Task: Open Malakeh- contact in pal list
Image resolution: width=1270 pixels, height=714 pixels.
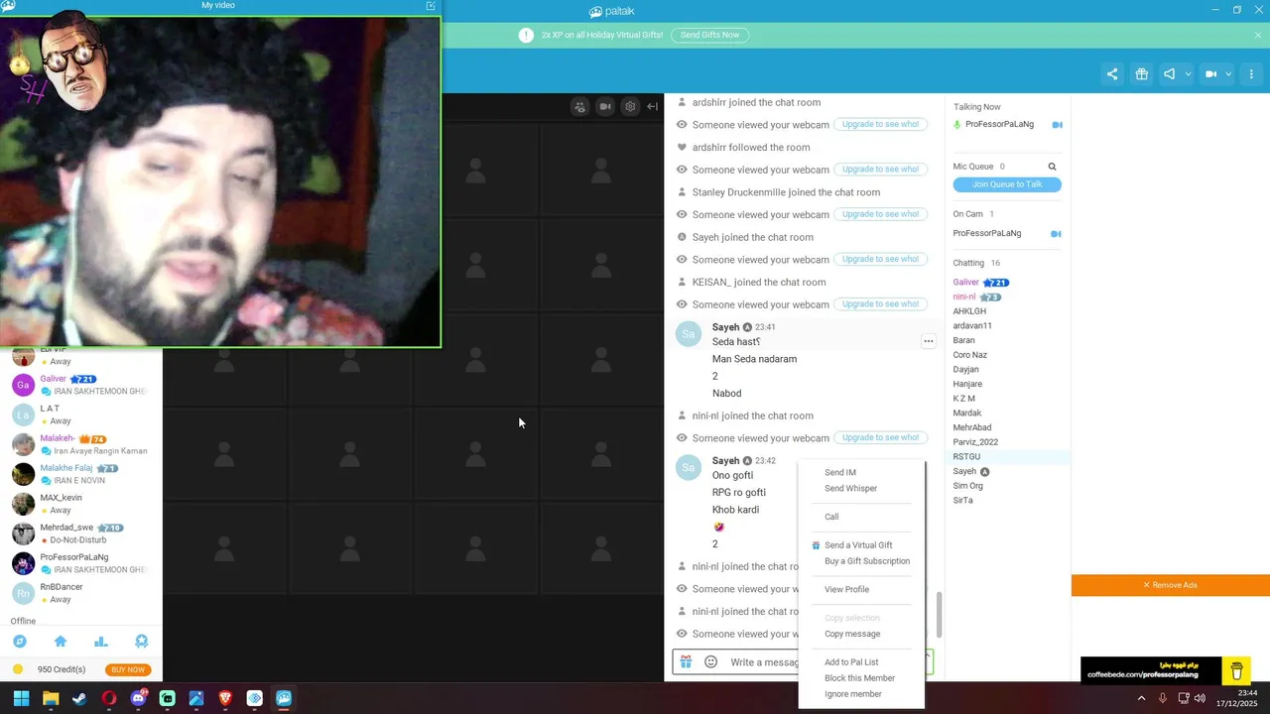Action: click(x=81, y=444)
